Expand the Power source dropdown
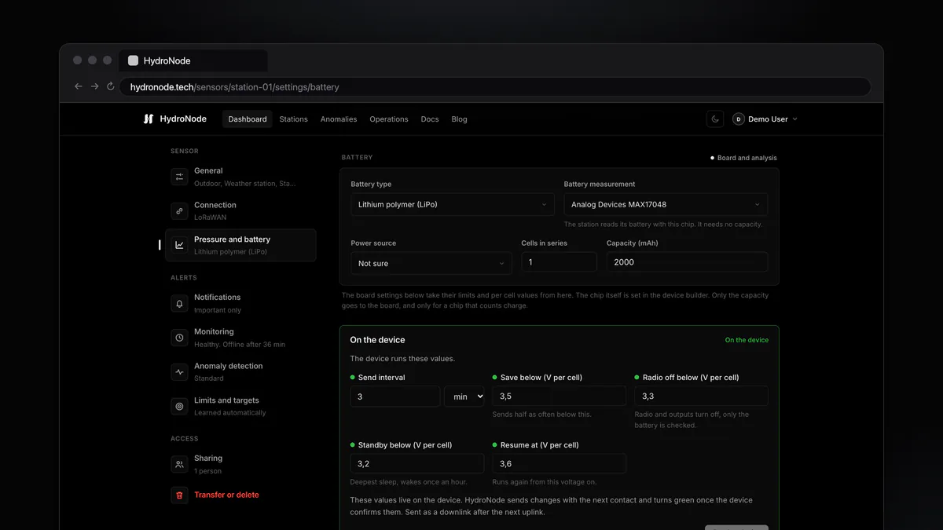 (431, 263)
